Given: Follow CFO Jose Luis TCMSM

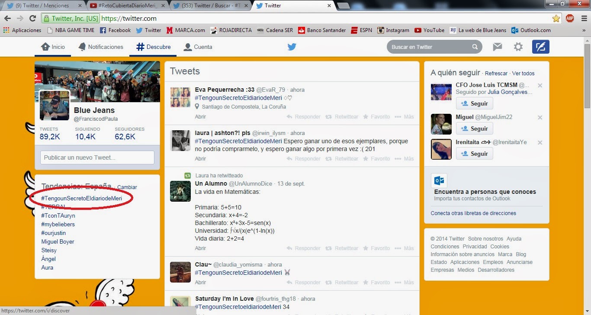Looking at the screenshot, I should click(475, 104).
